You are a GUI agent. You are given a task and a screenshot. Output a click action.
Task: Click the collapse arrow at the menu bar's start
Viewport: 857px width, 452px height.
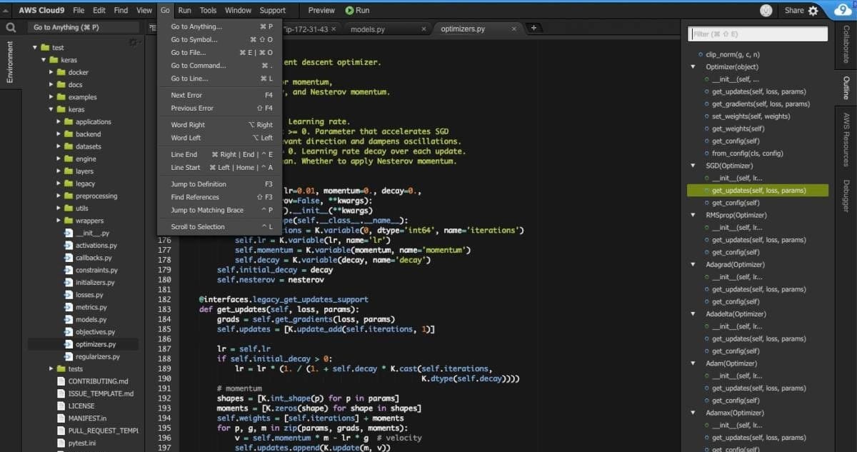point(7,10)
